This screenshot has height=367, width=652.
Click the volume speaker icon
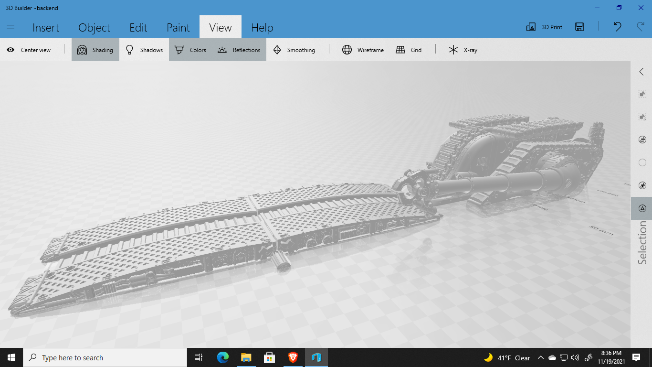click(x=575, y=357)
